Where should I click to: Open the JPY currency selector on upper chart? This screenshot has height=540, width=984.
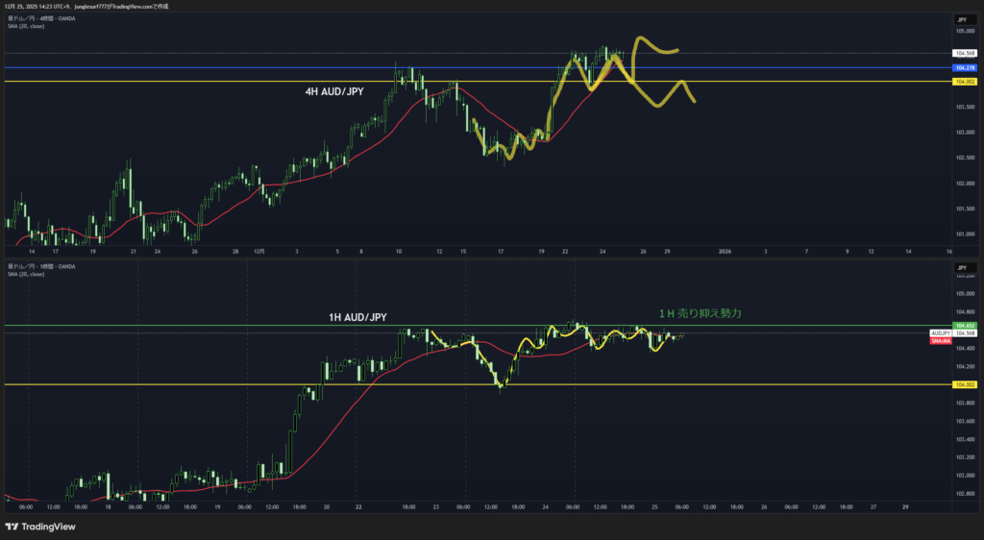pos(961,19)
